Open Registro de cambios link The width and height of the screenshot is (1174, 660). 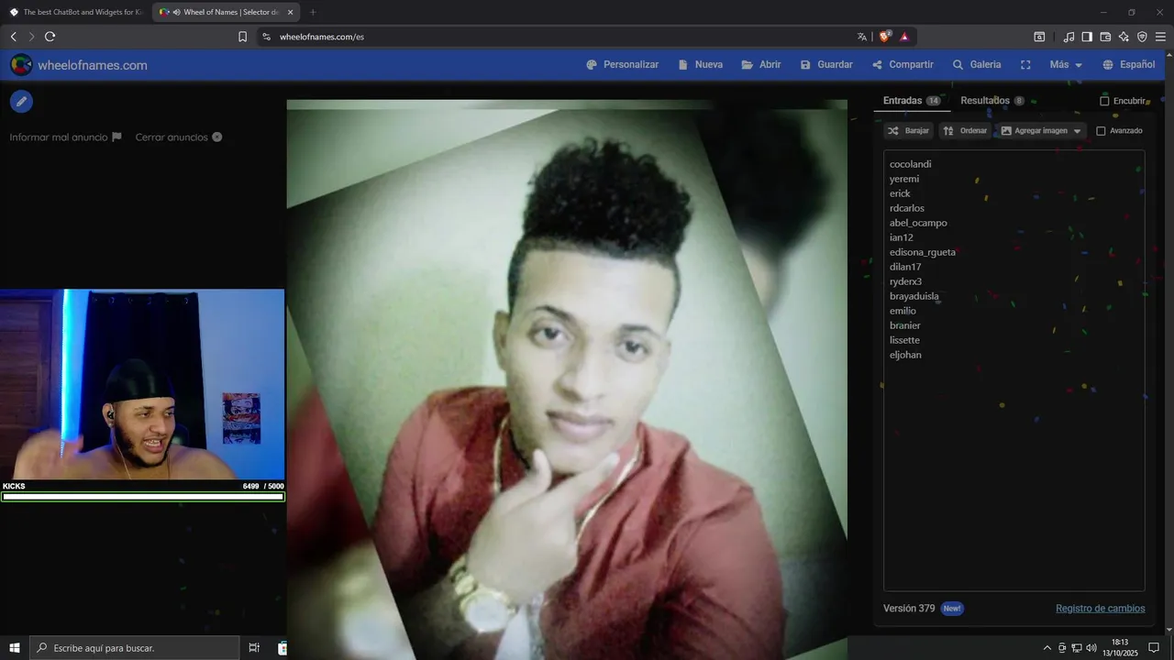(x=1100, y=609)
